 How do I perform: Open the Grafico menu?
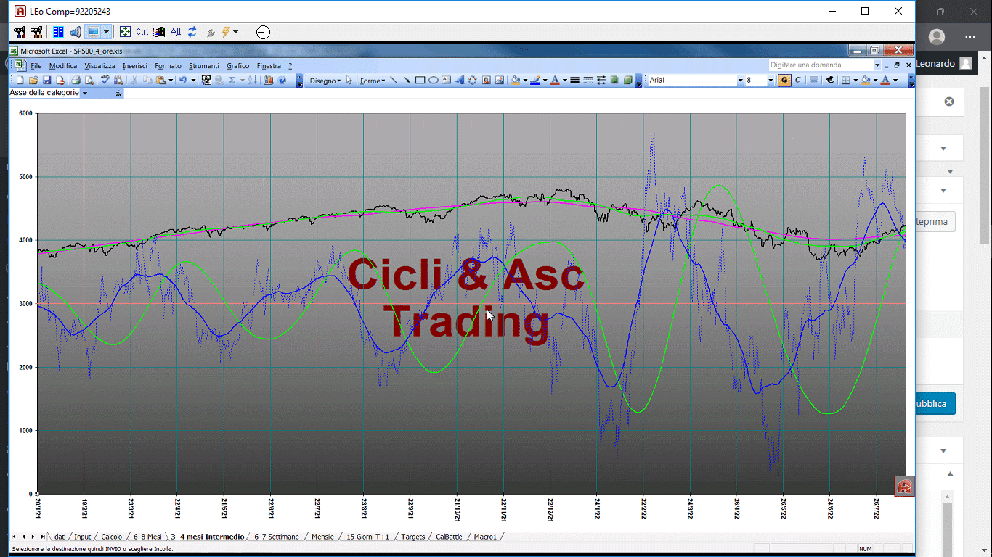[238, 66]
